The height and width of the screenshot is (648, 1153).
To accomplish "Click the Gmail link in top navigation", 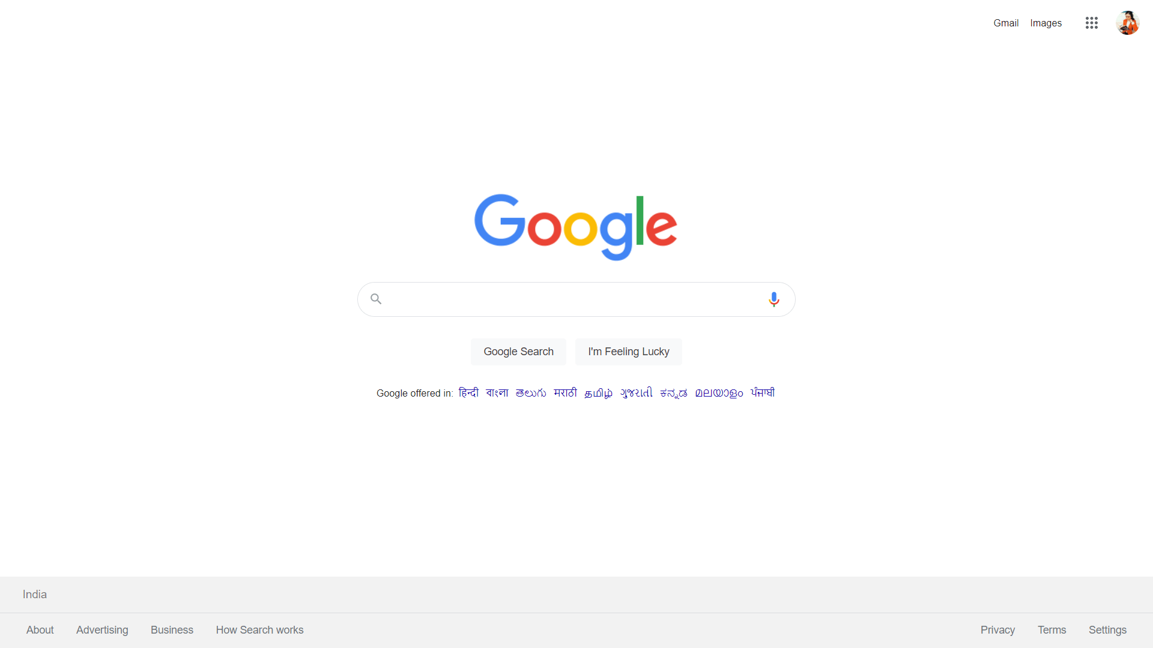I will click(x=1006, y=22).
